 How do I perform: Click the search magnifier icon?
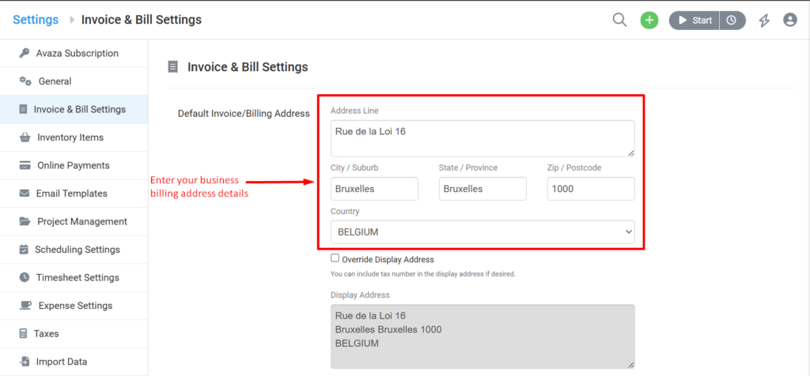(619, 20)
